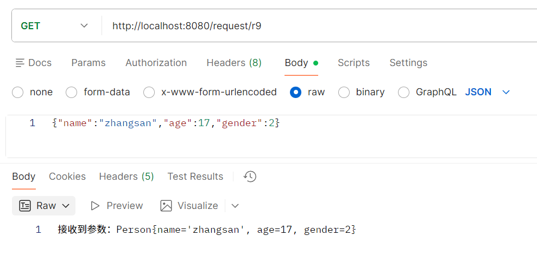Click the Preview play icon
537x255 pixels.
click(x=96, y=206)
